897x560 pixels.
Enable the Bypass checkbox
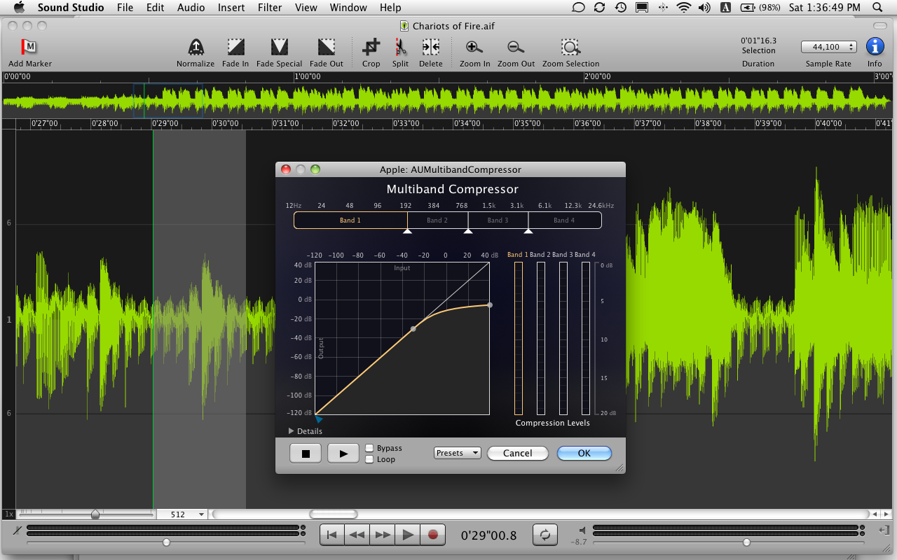[x=369, y=448]
